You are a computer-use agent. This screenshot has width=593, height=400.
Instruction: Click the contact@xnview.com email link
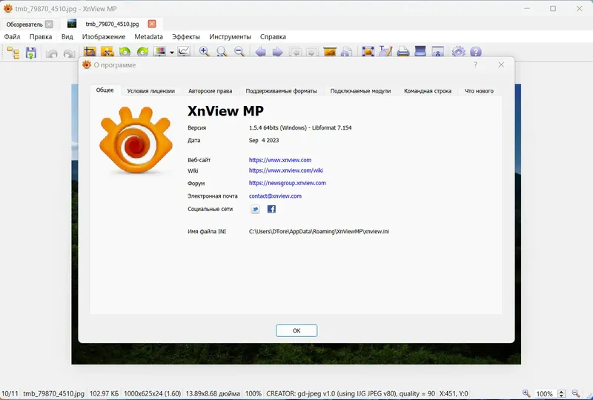click(x=275, y=196)
